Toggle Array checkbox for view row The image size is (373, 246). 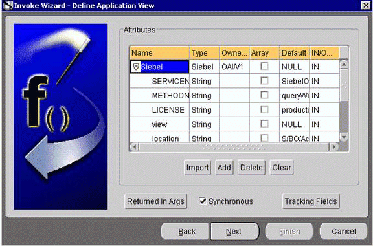click(264, 124)
